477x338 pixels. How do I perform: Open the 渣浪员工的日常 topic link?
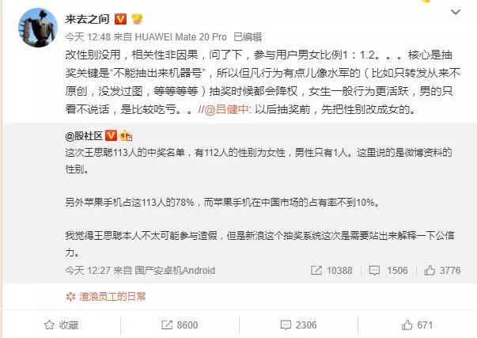[112, 296]
